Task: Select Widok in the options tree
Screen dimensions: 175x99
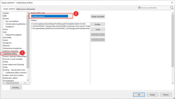Action: click(5, 62)
